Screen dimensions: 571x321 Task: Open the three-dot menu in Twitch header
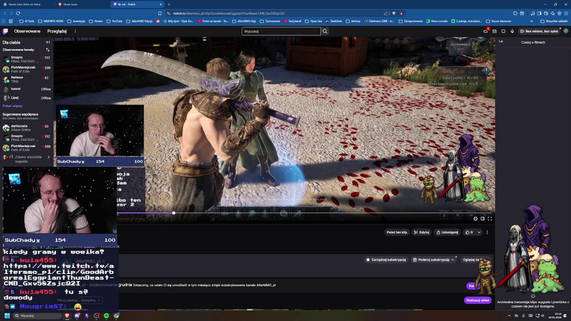75,31
